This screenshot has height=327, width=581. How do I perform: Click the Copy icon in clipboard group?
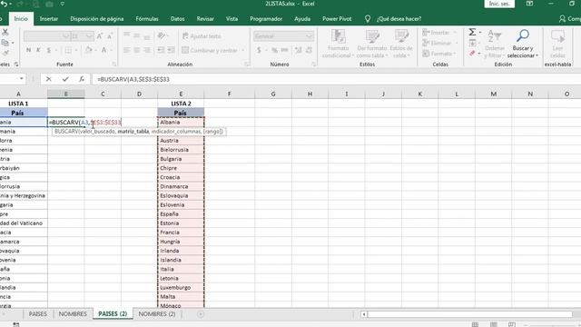tap(5, 43)
